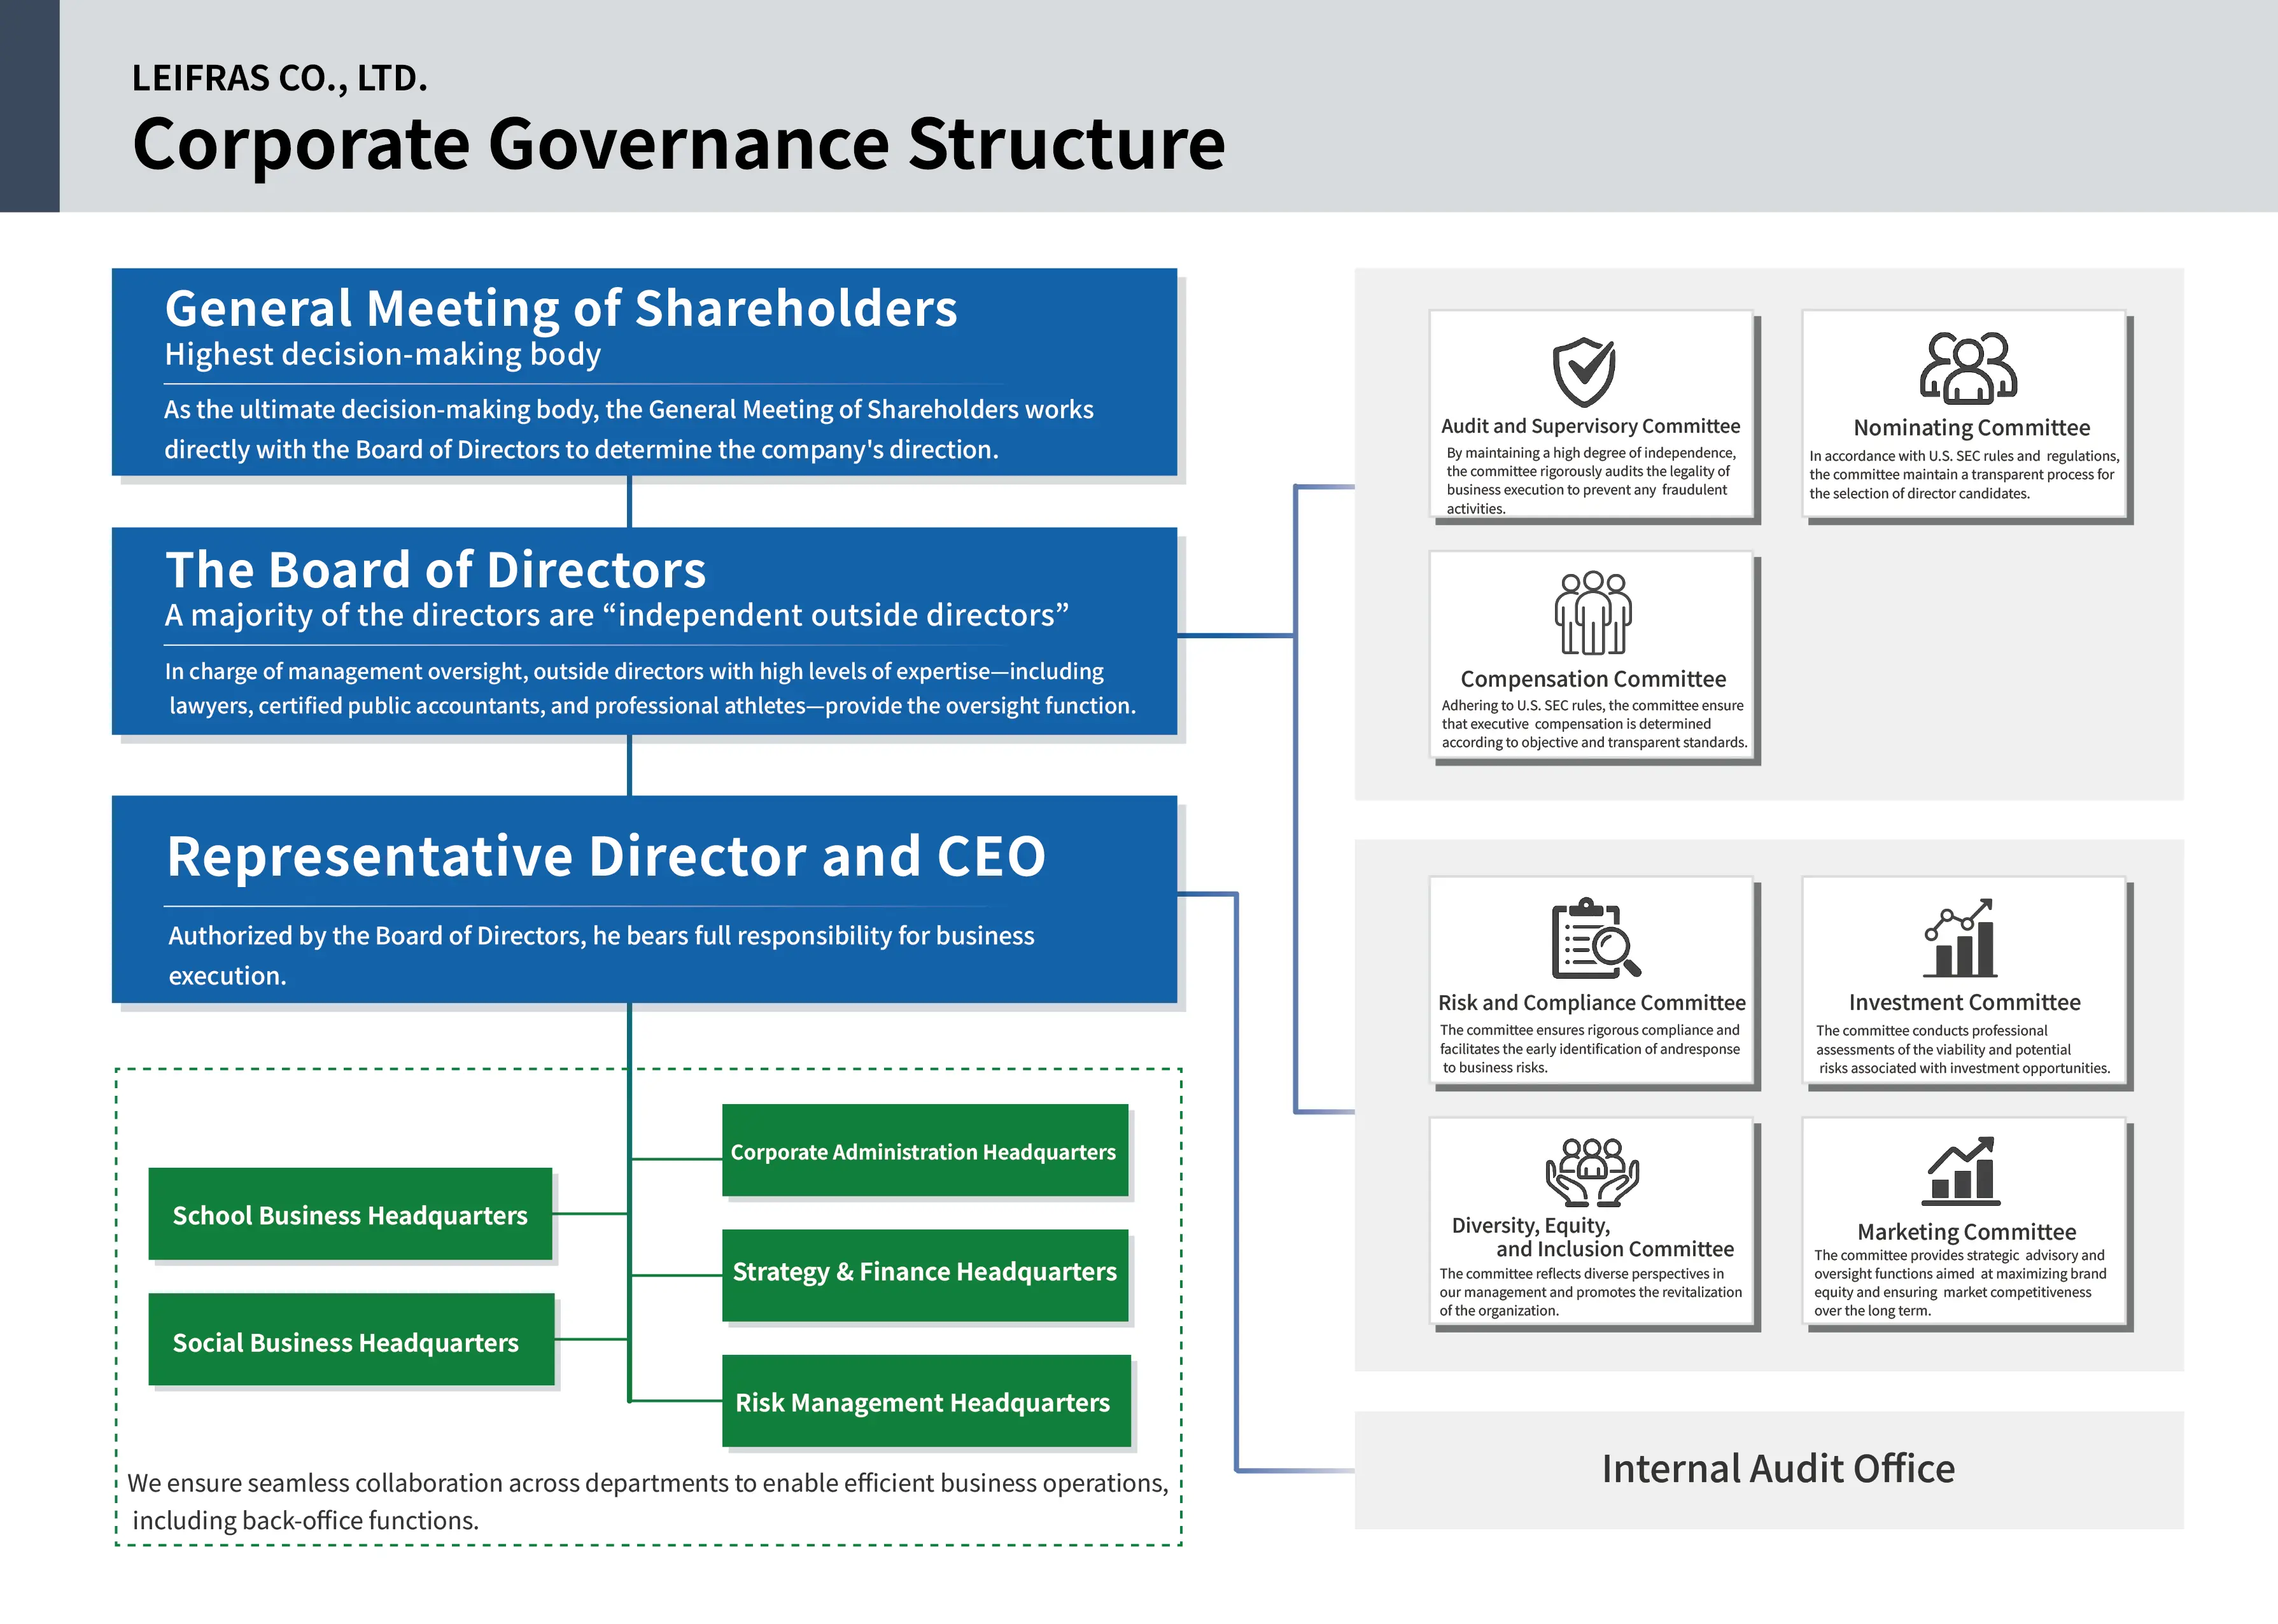Image resolution: width=2278 pixels, height=1624 pixels.
Task: Select the Strategy & Finance Headquarters box
Action: point(925,1275)
